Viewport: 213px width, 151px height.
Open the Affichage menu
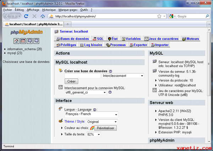[x=33, y=10]
